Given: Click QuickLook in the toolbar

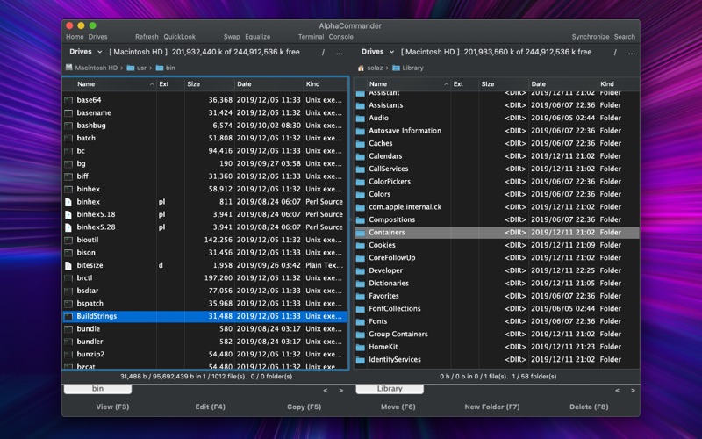Looking at the screenshot, I should (x=179, y=37).
